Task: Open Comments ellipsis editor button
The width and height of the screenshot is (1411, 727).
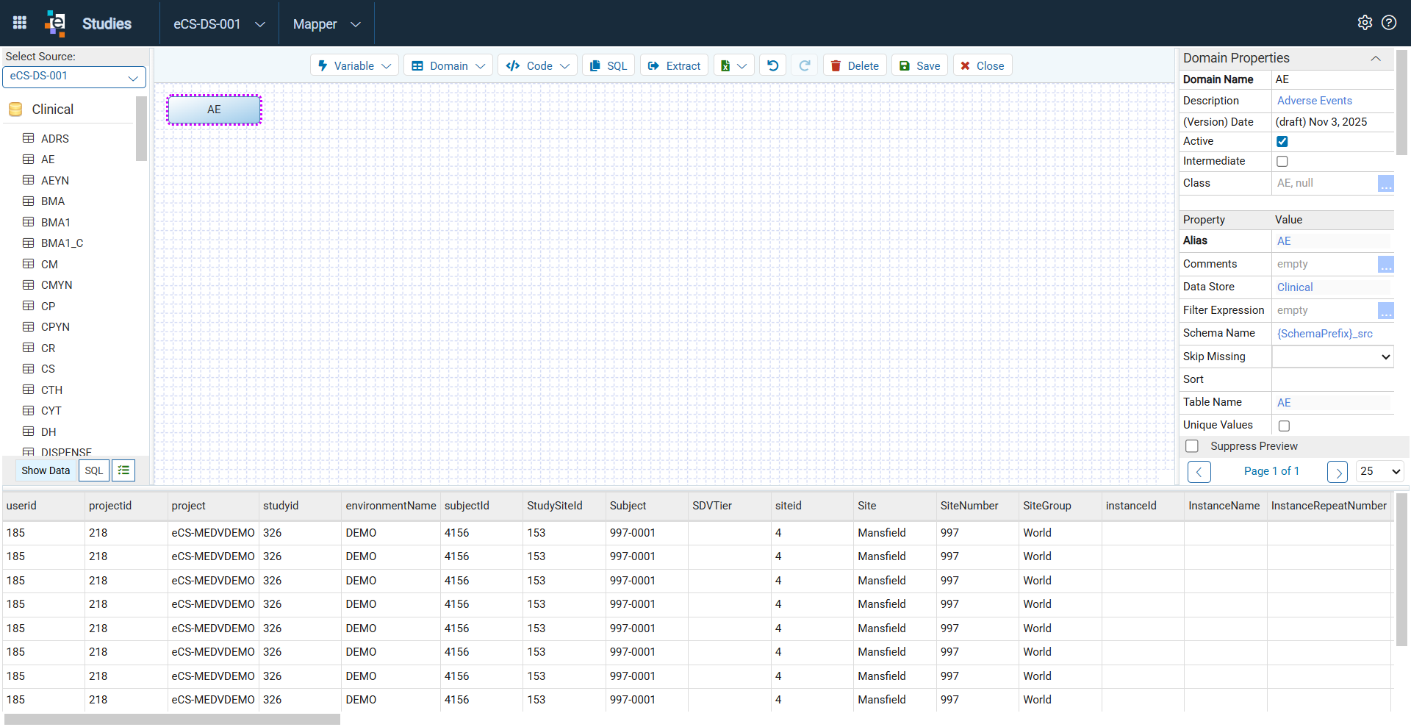Action: (x=1385, y=264)
